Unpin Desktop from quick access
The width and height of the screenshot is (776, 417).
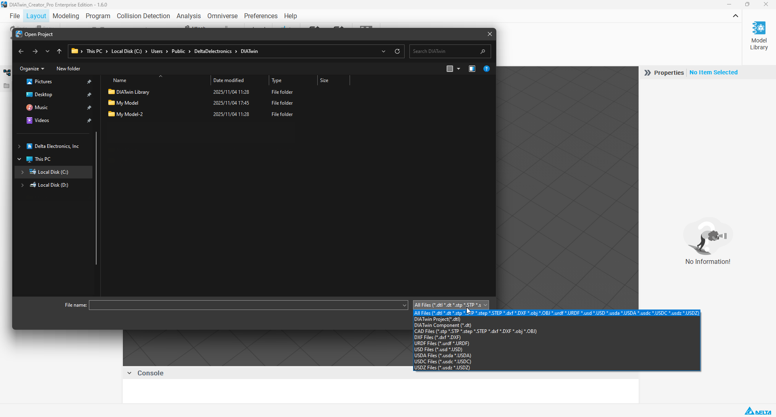(x=89, y=95)
